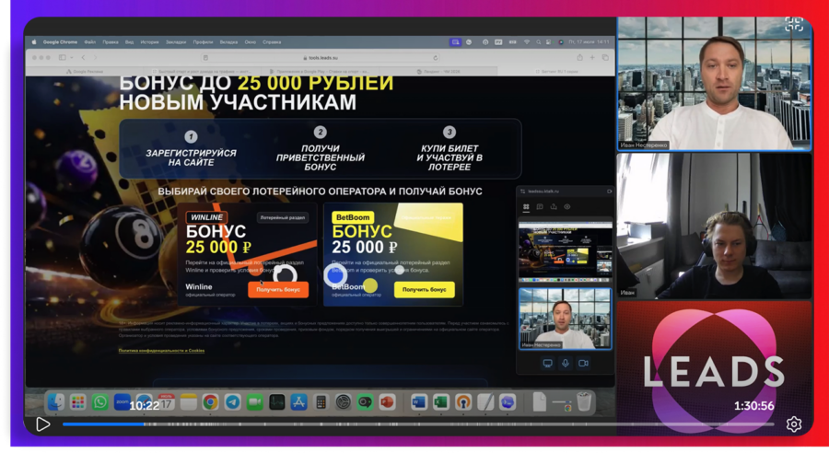Open Zoom from the Dock
The width and height of the screenshot is (829, 453).
pyautogui.click(x=123, y=402)
